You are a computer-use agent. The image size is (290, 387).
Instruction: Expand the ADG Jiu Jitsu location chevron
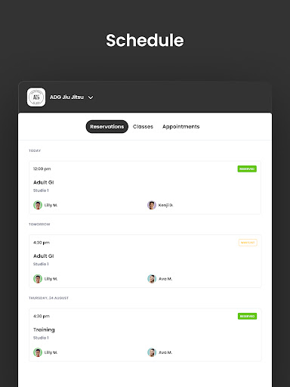[x=91, y=98]
